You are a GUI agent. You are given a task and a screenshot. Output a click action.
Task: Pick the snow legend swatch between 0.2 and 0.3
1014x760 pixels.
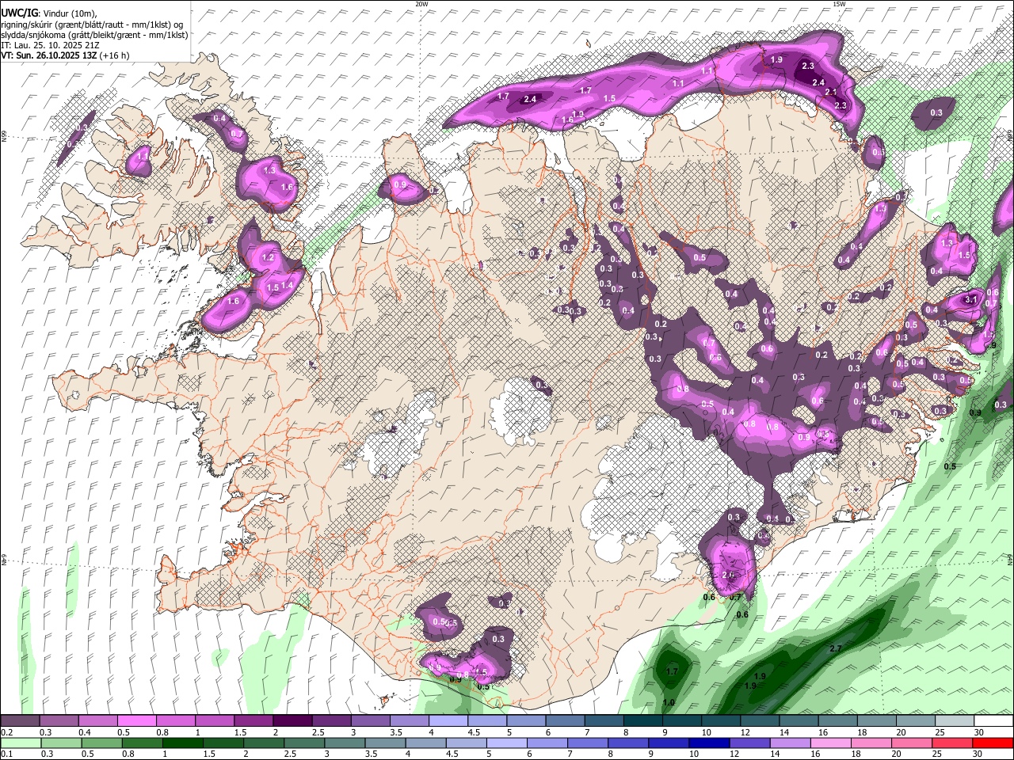(20, 721)
